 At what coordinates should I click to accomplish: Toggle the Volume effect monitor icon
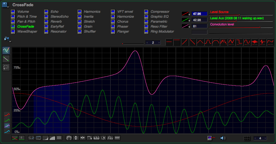pos(13,11)
